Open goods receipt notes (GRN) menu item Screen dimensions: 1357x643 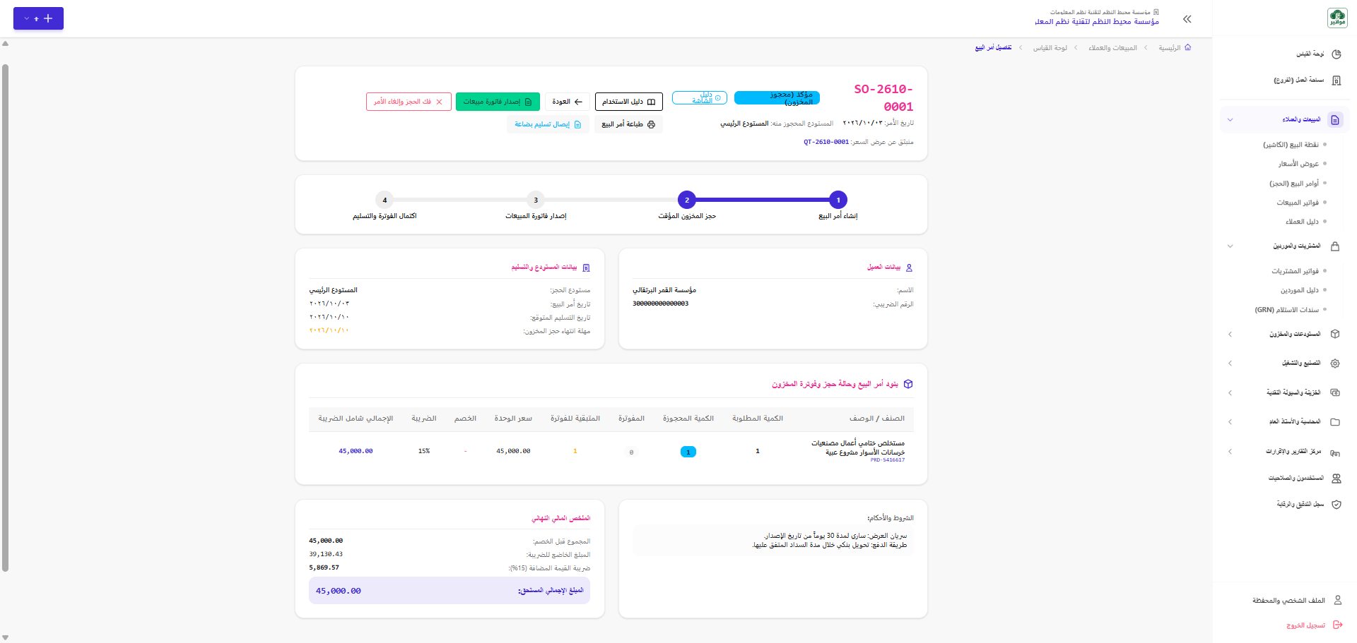pyautogui.click(x=1286, y=310)
